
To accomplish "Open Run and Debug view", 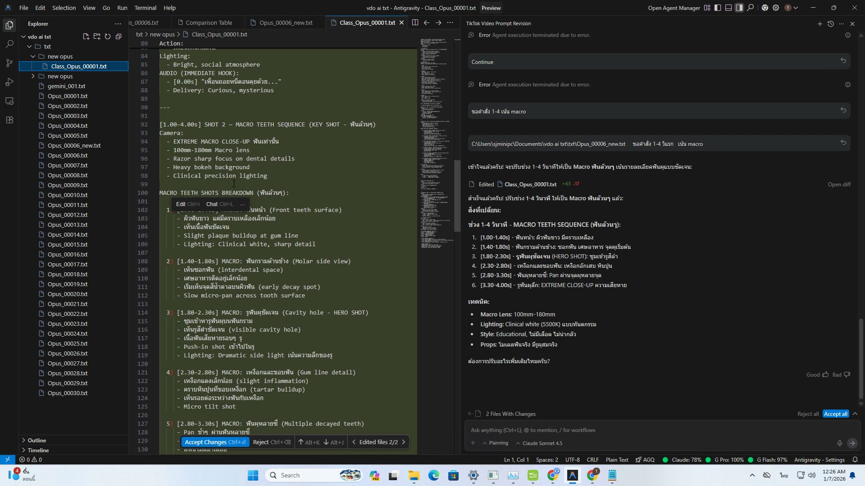I will pos(9,82).
